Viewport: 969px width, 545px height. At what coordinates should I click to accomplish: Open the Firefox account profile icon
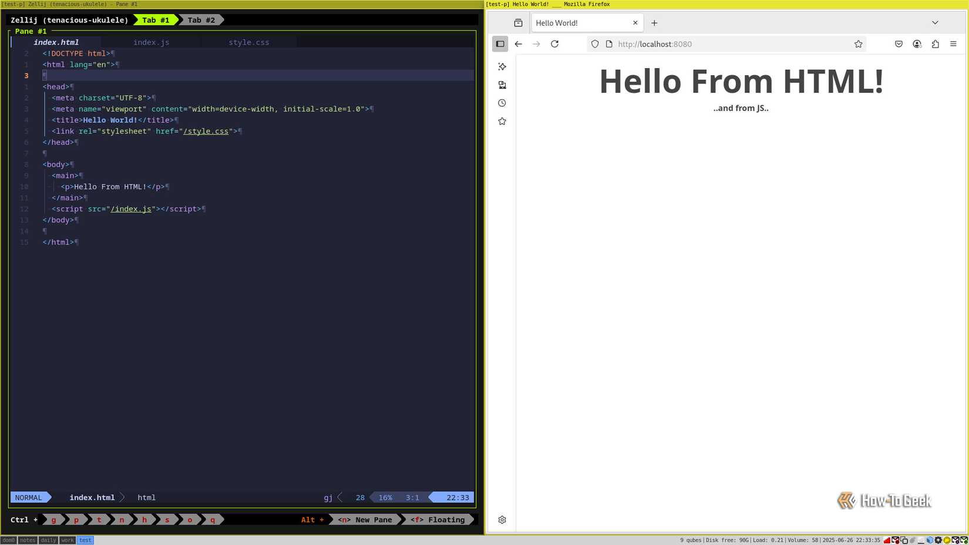(x=917, y=43)
